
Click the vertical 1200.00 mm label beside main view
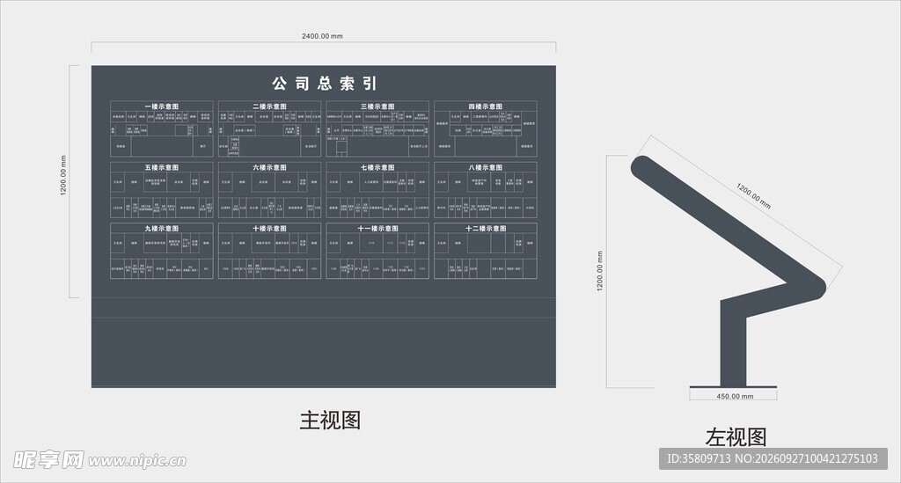63,175
